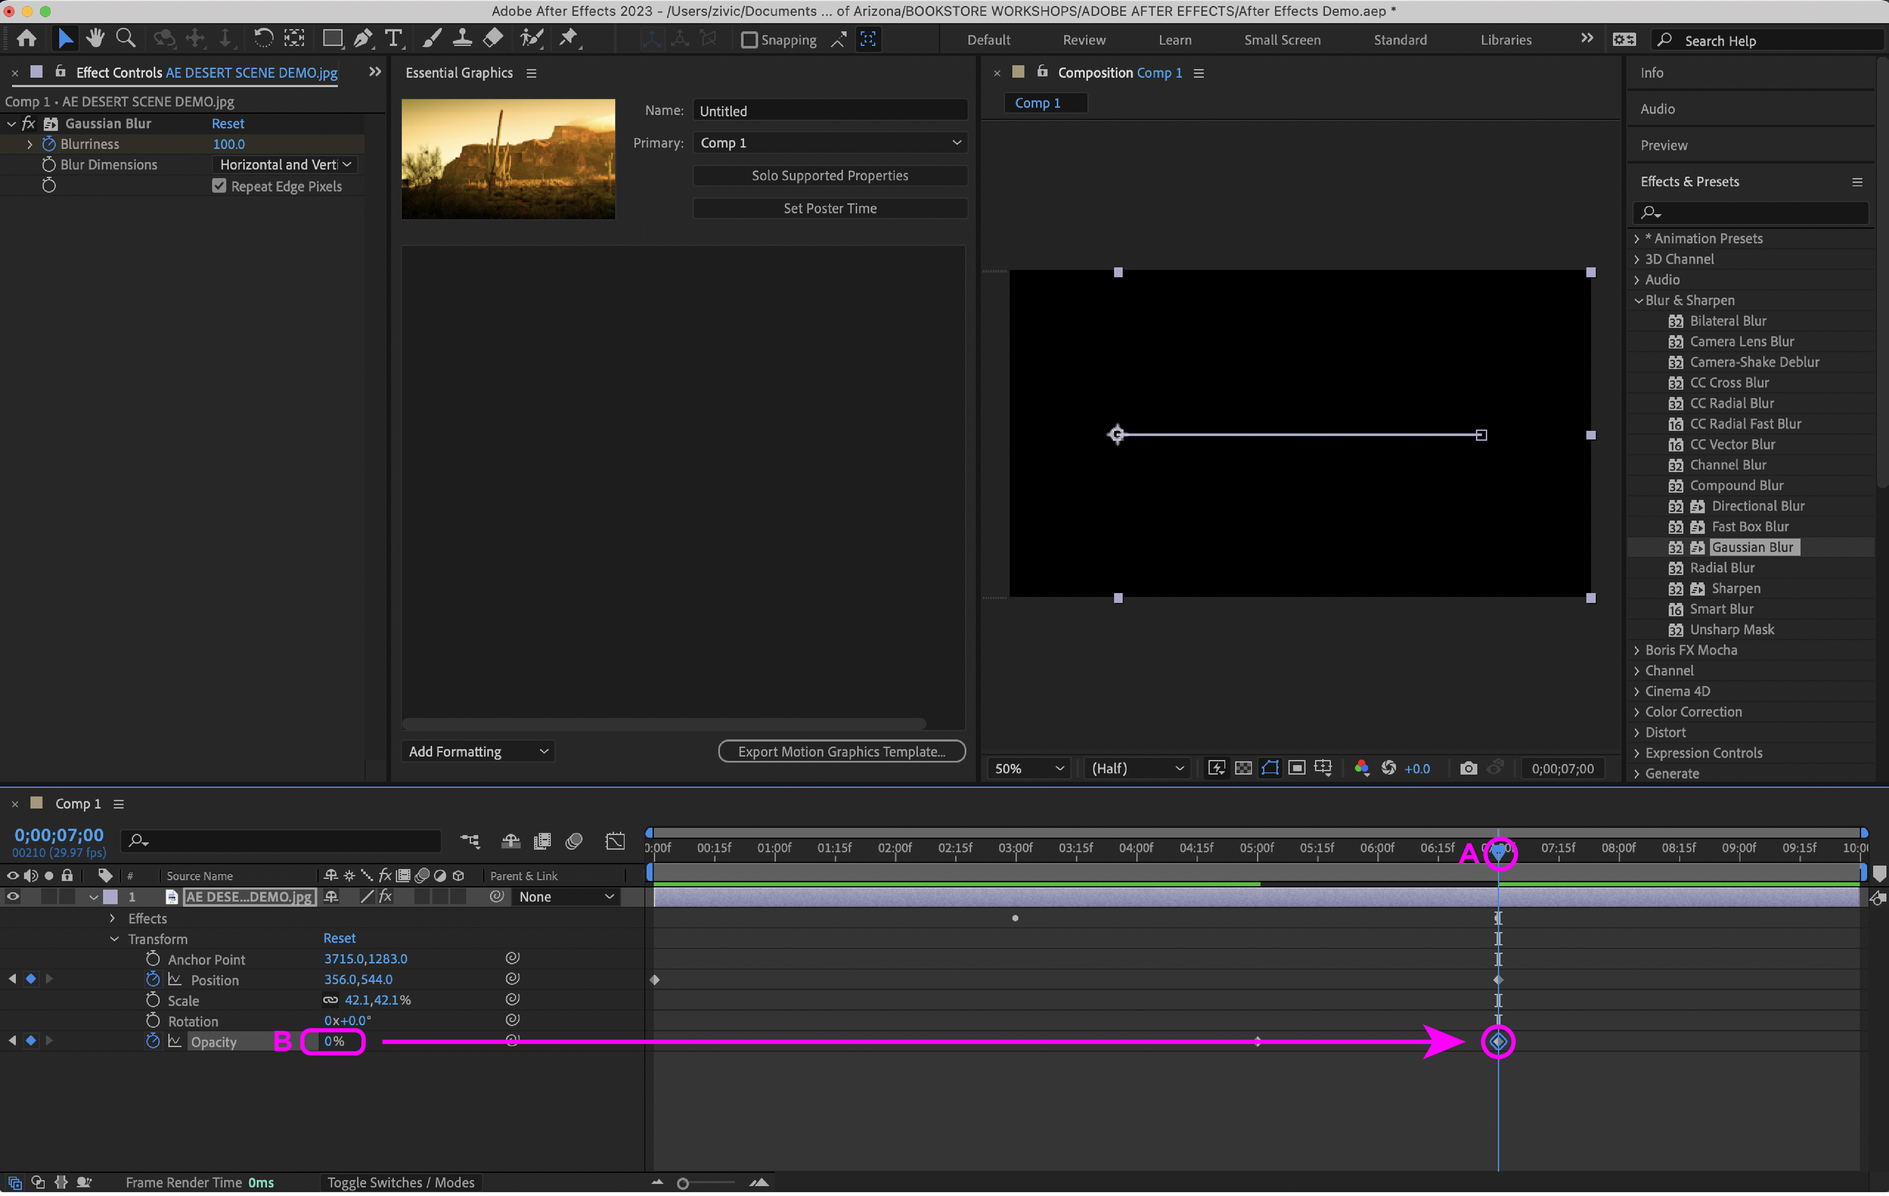Screen dimensions: 1889x1196
Task: Select the Hand tool
Action: 95,38
